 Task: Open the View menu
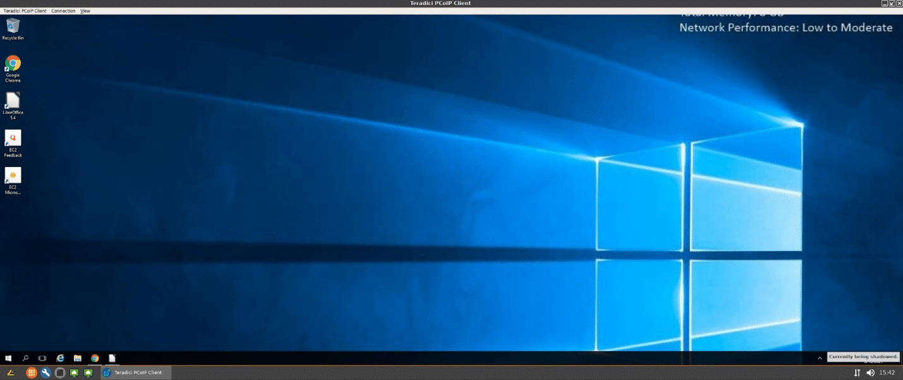(x=85, y=11)
